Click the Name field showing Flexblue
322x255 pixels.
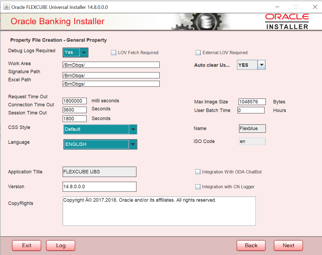252,128
